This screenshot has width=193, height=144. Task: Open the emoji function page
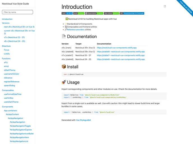(6, 66)
